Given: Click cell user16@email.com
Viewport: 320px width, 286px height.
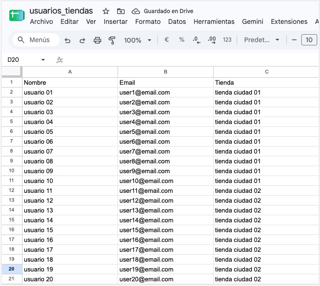Looking at the screenshot, I should tap(165, 240).
